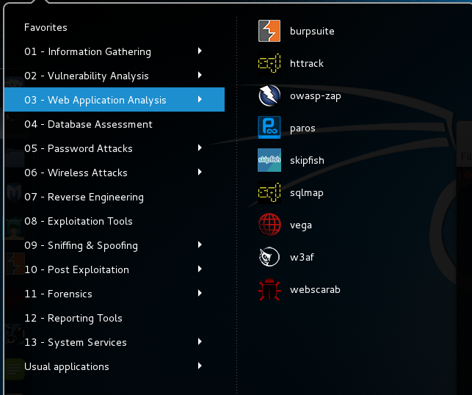Expand Web Application Analysis submenu arrow
The image size is (472, 395).
(x=200, y=99)
